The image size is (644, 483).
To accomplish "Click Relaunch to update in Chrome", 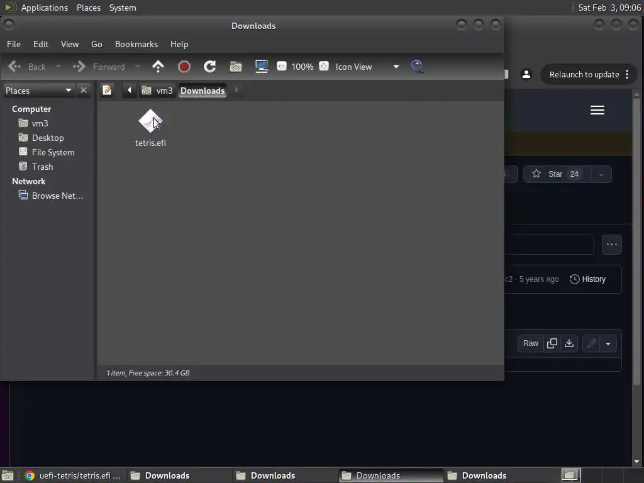I will click(x=584, y=74).
